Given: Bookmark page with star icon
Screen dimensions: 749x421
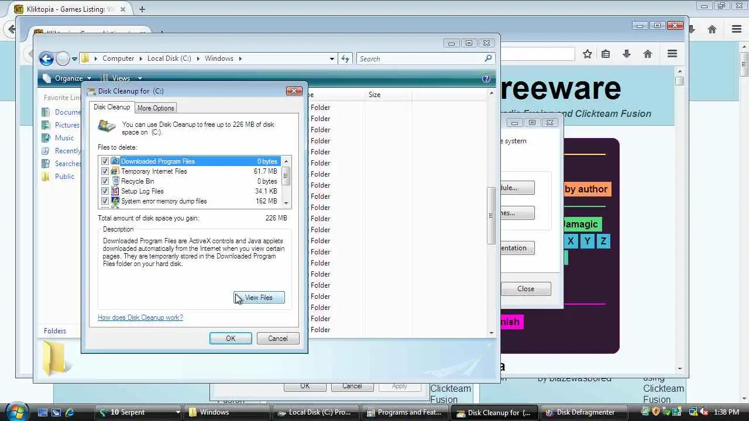Looking at the screenshot, I should pyautogui.click(x=587, y=54).
